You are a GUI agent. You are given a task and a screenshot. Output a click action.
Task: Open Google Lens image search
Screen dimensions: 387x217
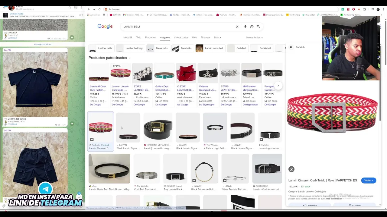click(252, 27)
